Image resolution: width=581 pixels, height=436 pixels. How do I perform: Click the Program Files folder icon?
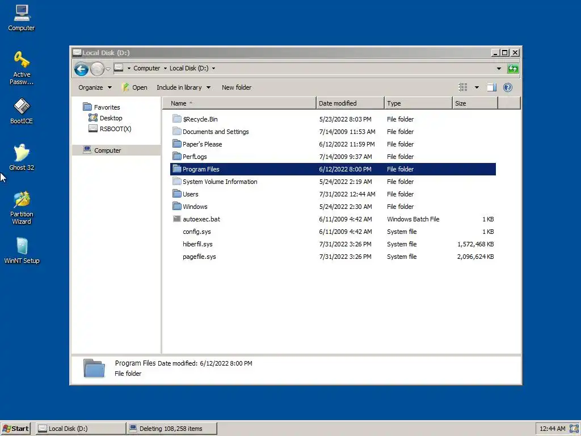point(177,169)
